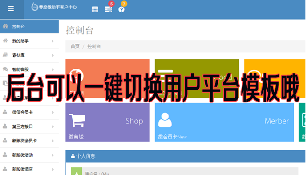The image size is (307, 175).
Task: Open the purple 微商城 Shop tile
Action: click(108, 122)
